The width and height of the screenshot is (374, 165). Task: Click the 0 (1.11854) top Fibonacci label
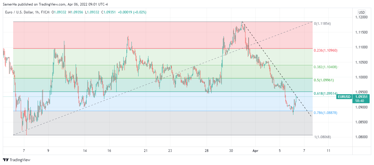pyautogui.click(x=322, y=24)
